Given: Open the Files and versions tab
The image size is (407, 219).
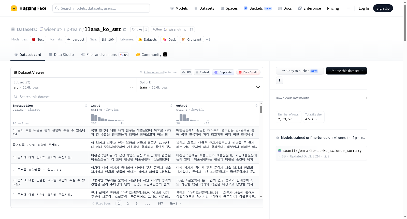Looking at the screenshot, I should (105, 54).
